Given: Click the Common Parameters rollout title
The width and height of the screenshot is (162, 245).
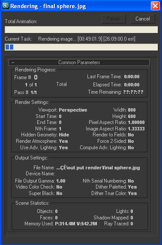Looking at the screenshot, I should [79, 62].
